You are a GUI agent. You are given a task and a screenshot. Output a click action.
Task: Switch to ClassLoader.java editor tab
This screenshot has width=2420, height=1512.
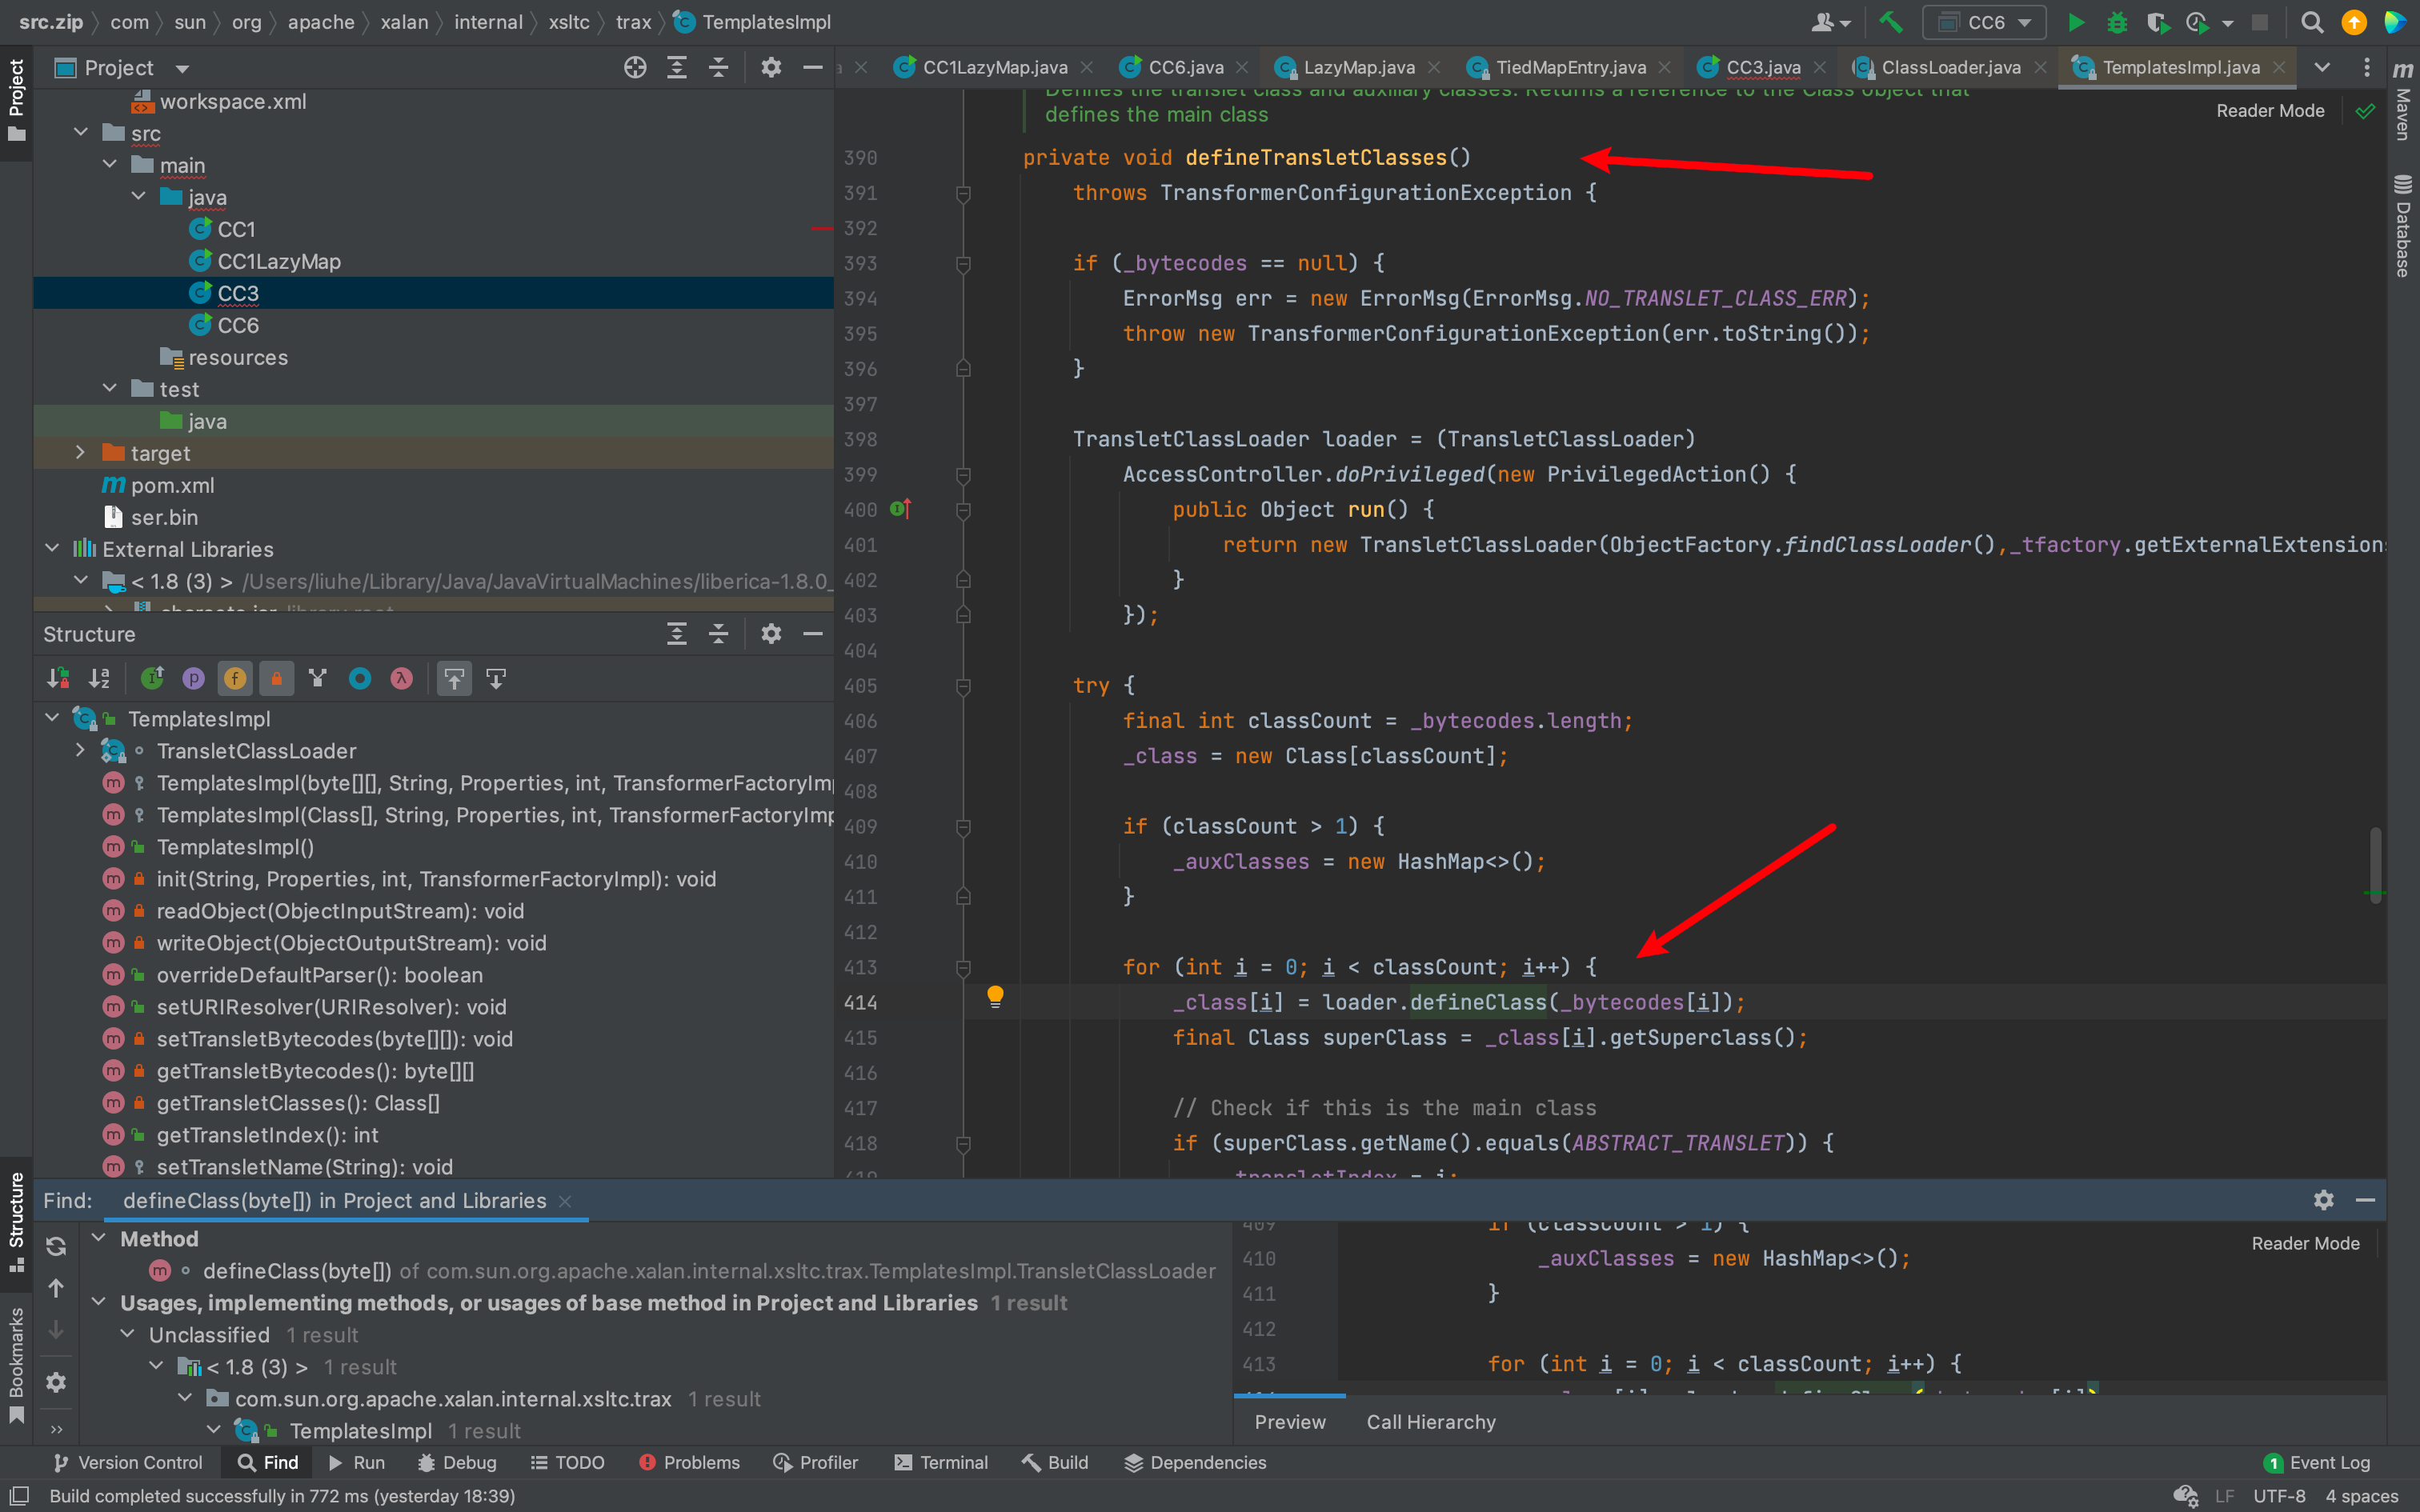pos(1950,68)
